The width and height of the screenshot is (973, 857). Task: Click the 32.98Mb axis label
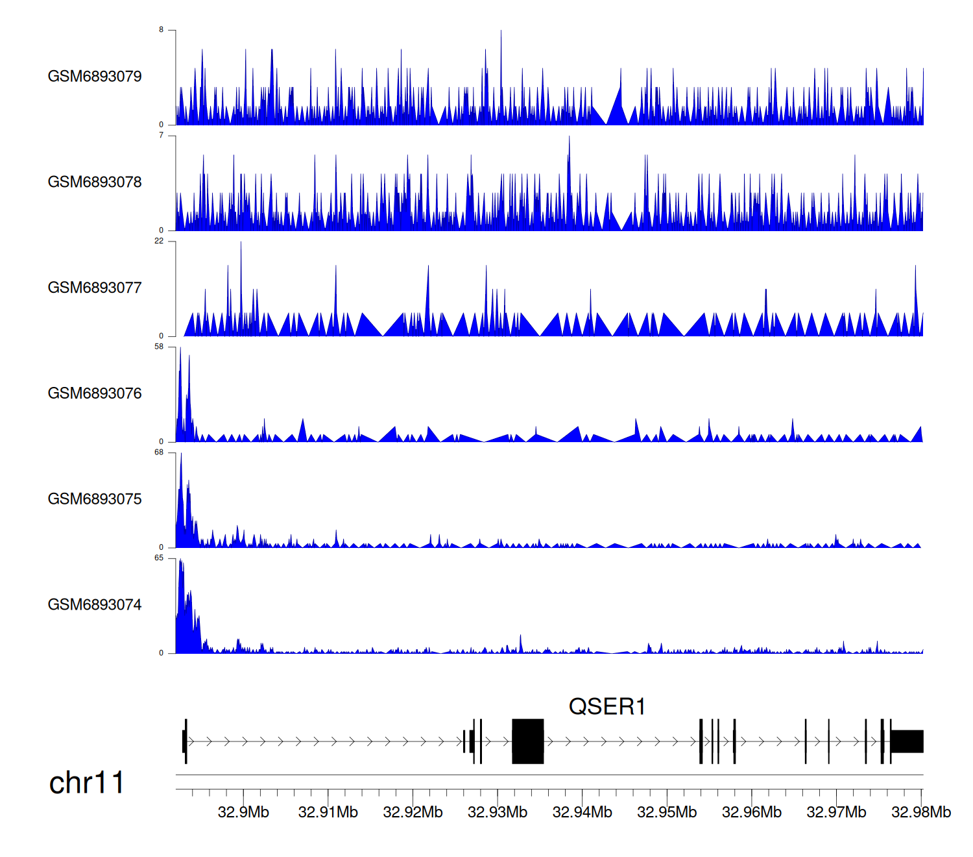(x=920, y=812)
